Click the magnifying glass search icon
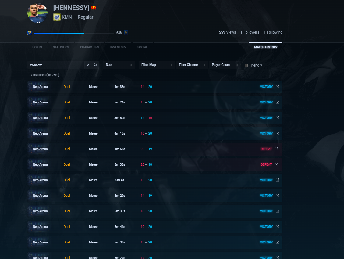 [95, 65]
